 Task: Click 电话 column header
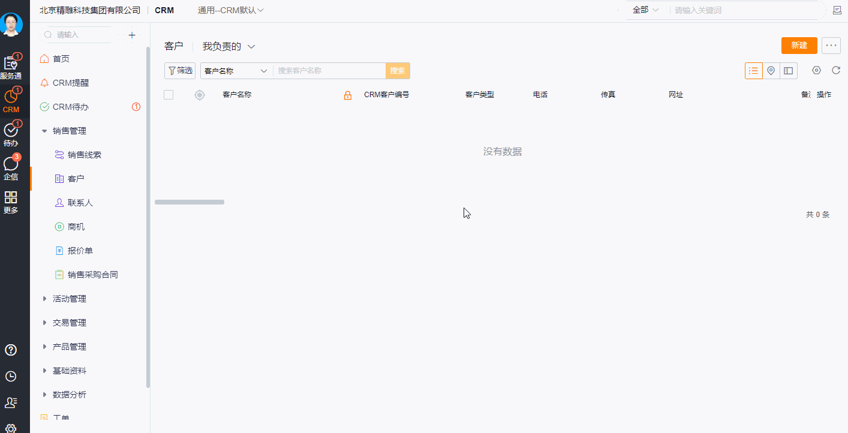click(x=540, y=95)
